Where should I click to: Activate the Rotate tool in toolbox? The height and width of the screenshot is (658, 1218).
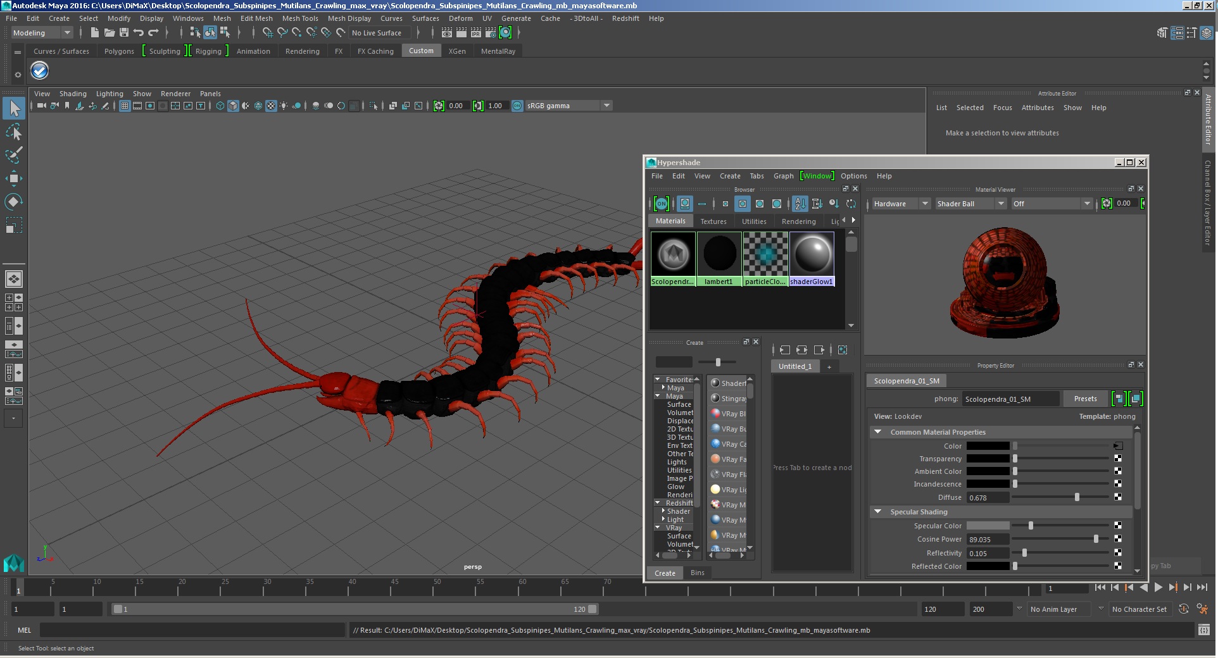coord(14,202)
